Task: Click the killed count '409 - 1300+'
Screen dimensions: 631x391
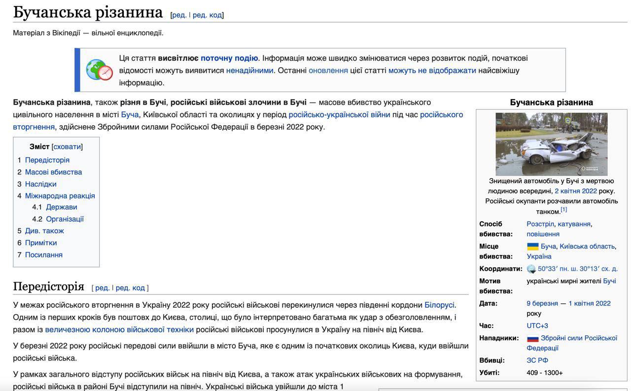Action: (x=545, y=373)
